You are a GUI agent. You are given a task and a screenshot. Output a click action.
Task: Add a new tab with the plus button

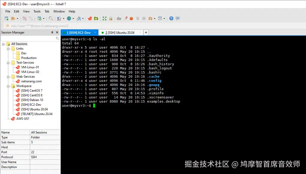click(146, 32)
